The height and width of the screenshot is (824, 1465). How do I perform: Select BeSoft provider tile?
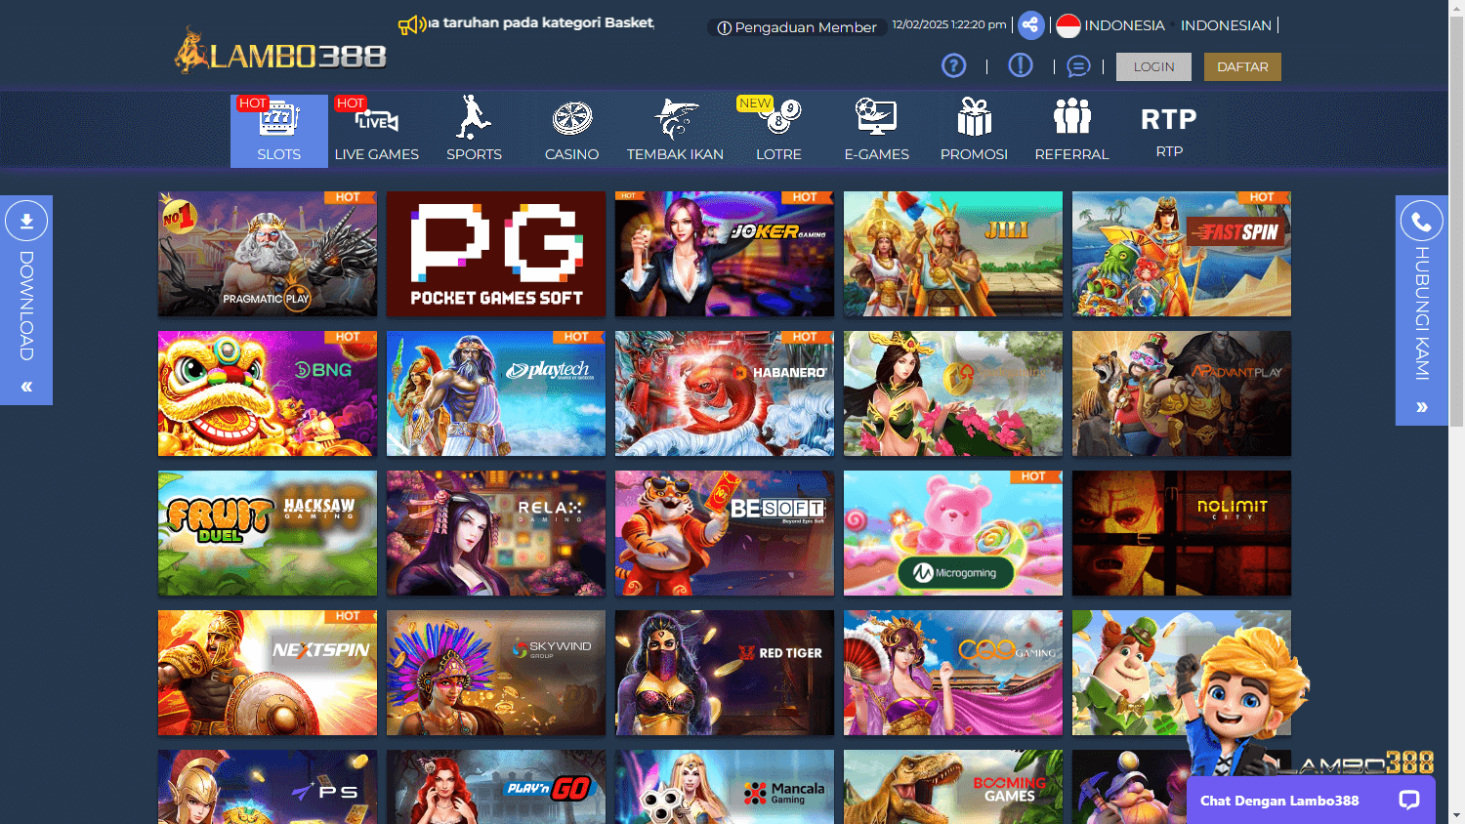point(725,533)
